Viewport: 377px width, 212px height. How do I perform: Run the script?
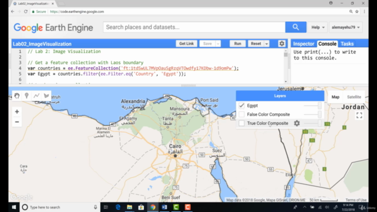click(237, 44)
